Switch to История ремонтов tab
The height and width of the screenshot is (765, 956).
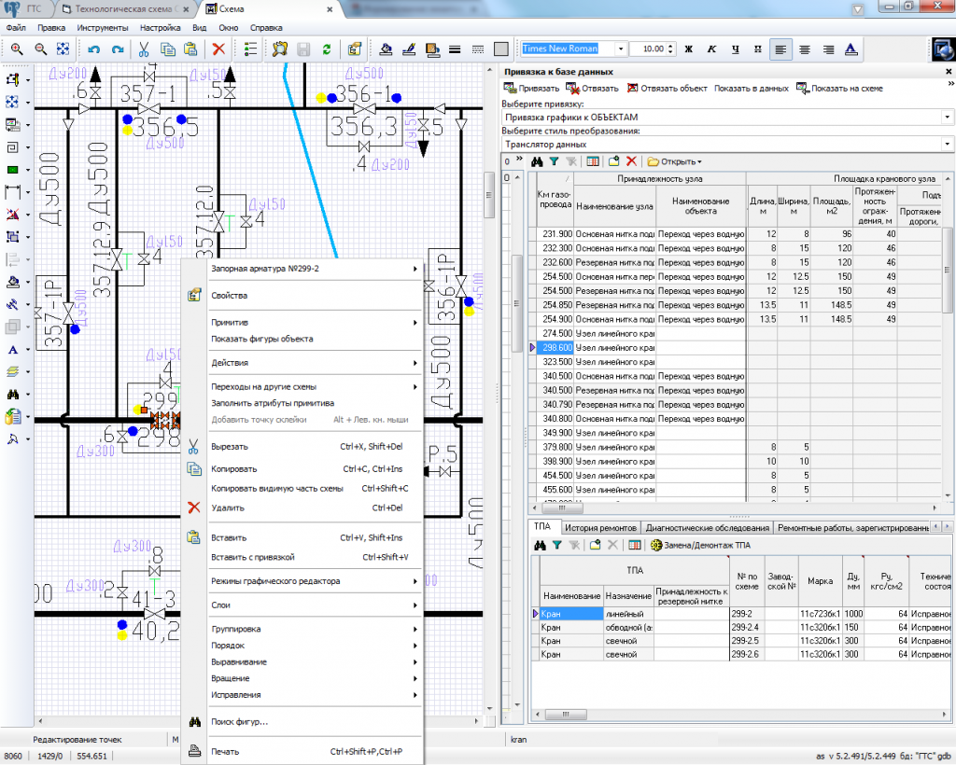point(600,527)
